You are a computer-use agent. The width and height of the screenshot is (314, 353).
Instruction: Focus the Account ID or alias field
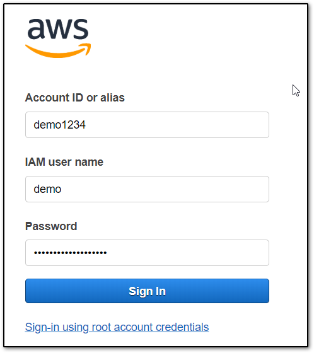(x=147, y=125)
